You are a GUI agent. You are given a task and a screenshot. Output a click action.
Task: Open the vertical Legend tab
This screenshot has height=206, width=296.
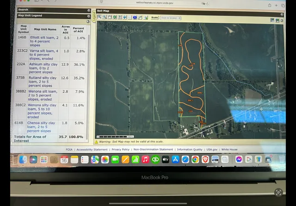(x=94, y=16)
